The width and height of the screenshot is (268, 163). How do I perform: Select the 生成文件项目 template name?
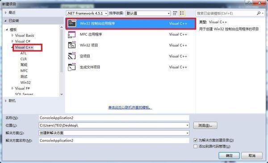90,67
